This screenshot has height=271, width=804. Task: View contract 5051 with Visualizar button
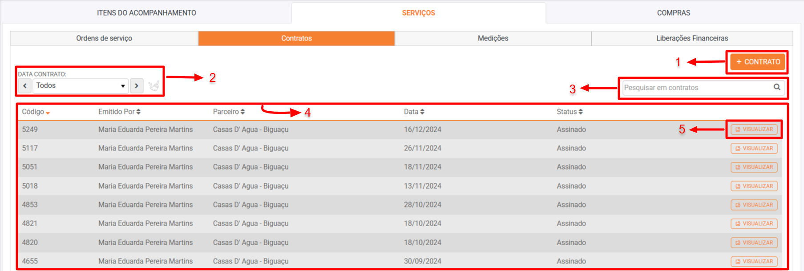tap(754, 167)
